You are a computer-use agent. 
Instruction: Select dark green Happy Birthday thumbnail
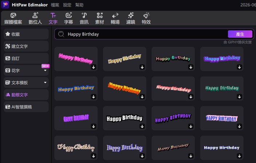(x=222, y=88)
